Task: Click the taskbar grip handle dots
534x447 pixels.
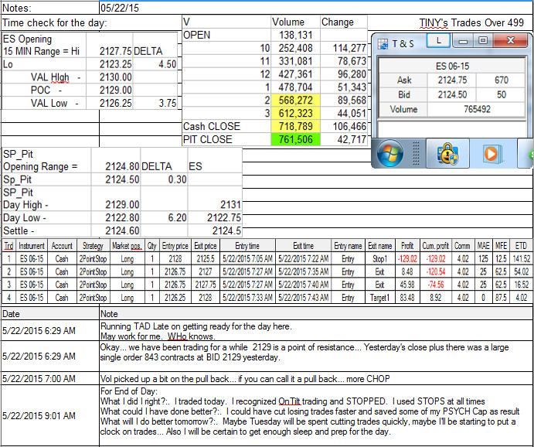Action: [x=416, y=153]
